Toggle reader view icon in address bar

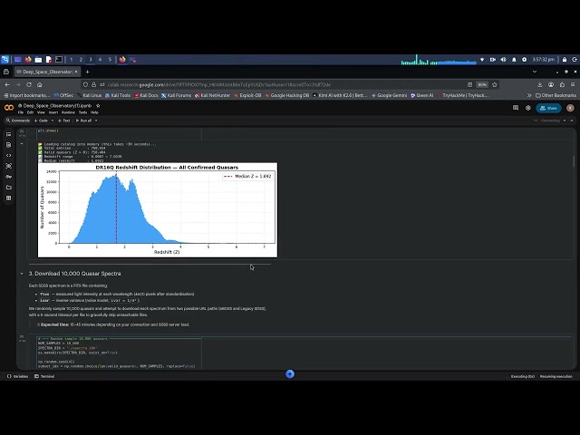[x=469, y=84]
